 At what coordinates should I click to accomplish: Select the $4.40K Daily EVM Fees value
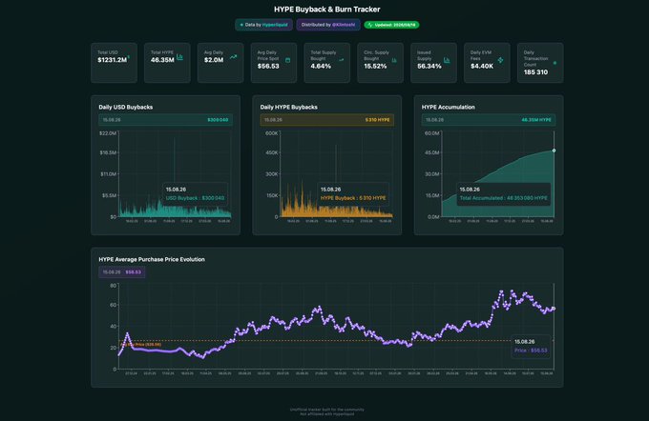point(482,66)
